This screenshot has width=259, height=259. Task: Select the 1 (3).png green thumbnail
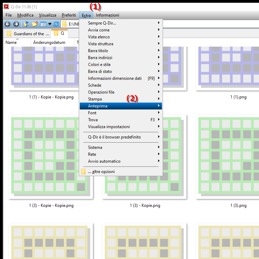227,157
